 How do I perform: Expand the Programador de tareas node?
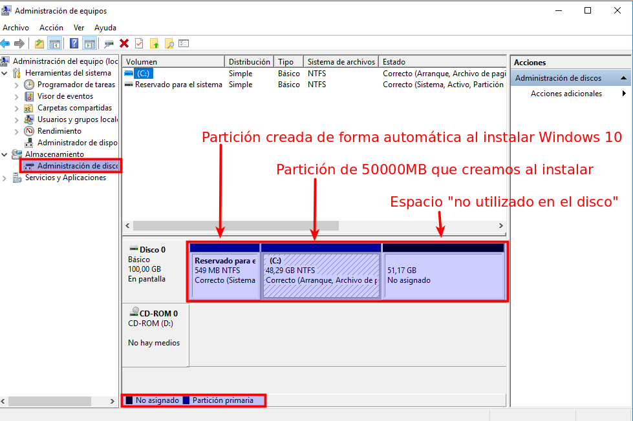coord(17,85)
